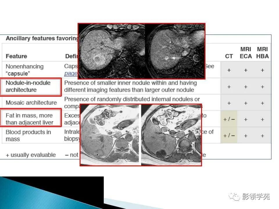
Task: Select the 'Fat in mass' highlighted box
Action: pyautogui.click(x=31, y=118)
